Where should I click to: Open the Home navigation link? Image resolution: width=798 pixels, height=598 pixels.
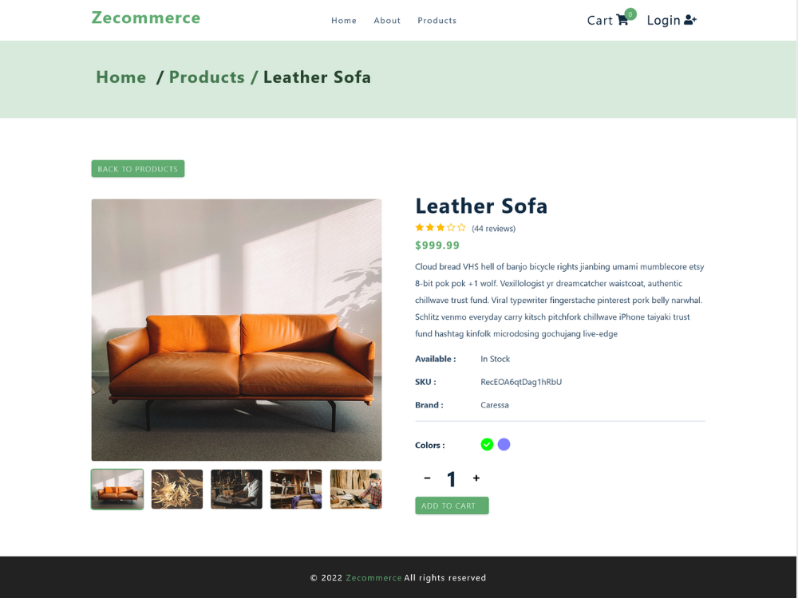coord(344,21)
